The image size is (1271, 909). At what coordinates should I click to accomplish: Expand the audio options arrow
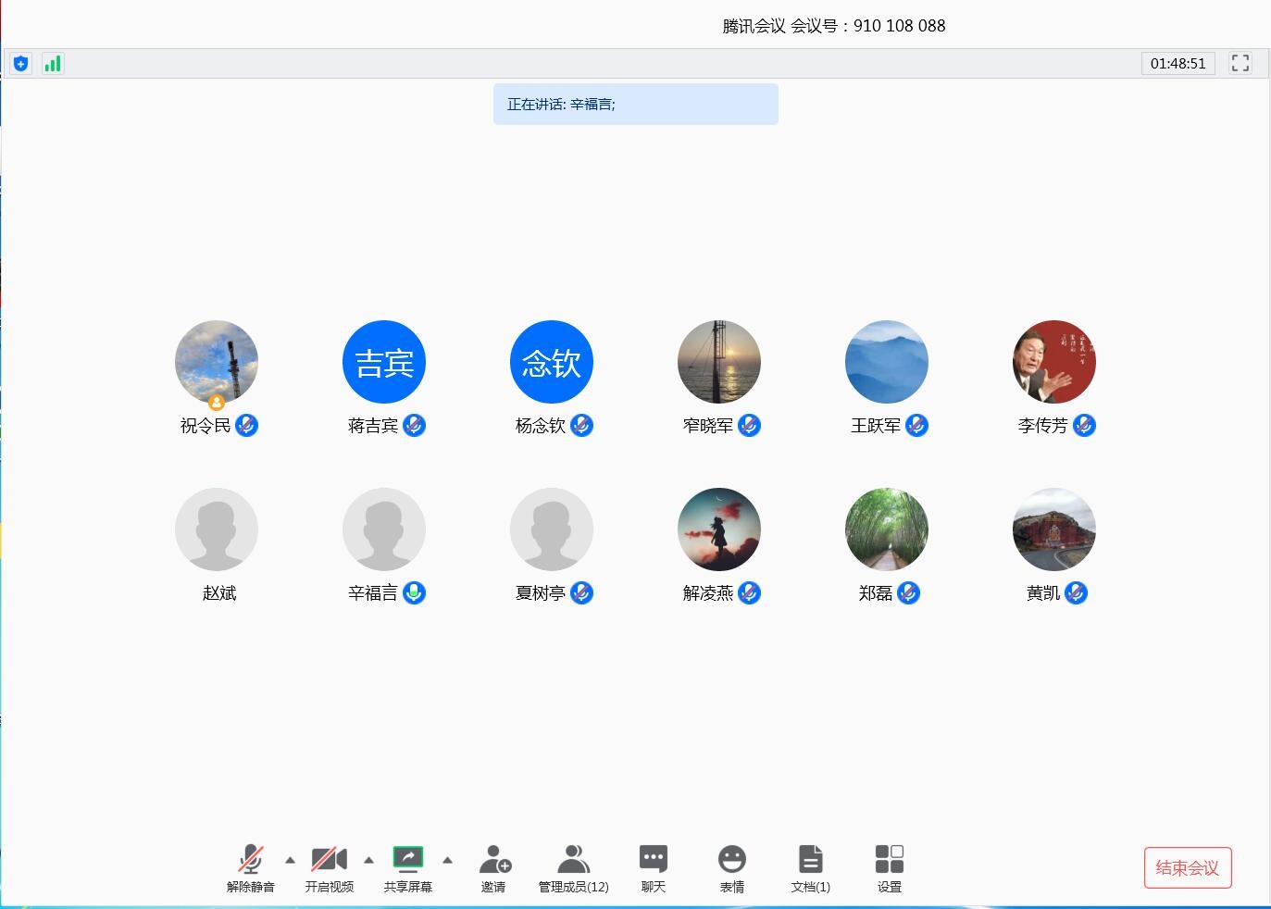click(290, 860)
